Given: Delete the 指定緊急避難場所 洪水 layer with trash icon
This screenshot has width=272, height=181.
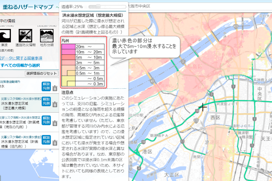Looking at the screenshot, I should click(55, 88).
